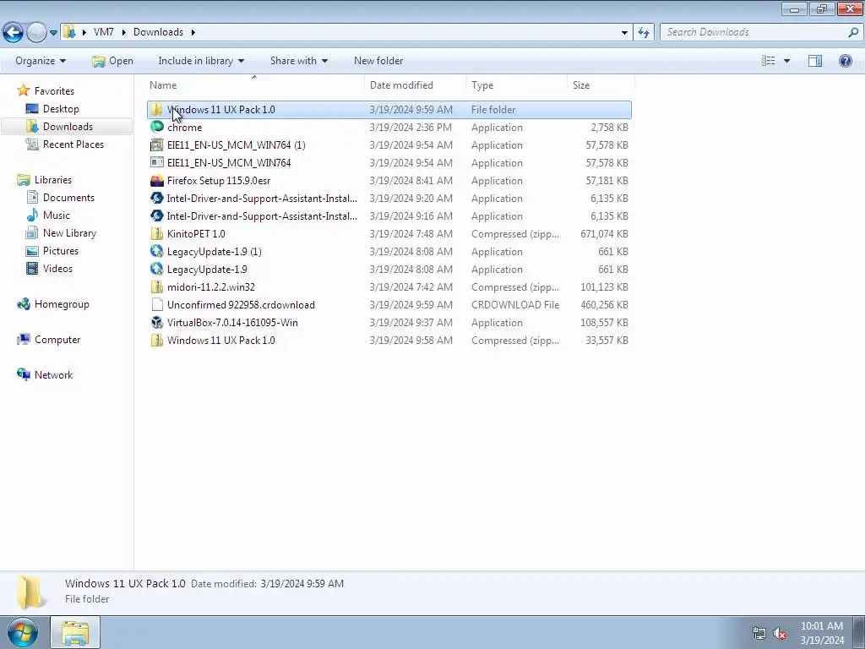Image resolution: width=865 pixels, height=649 pixels.
Task: Click Windows 11 UX Pack folder icon
Action: (x=156, y=109)
